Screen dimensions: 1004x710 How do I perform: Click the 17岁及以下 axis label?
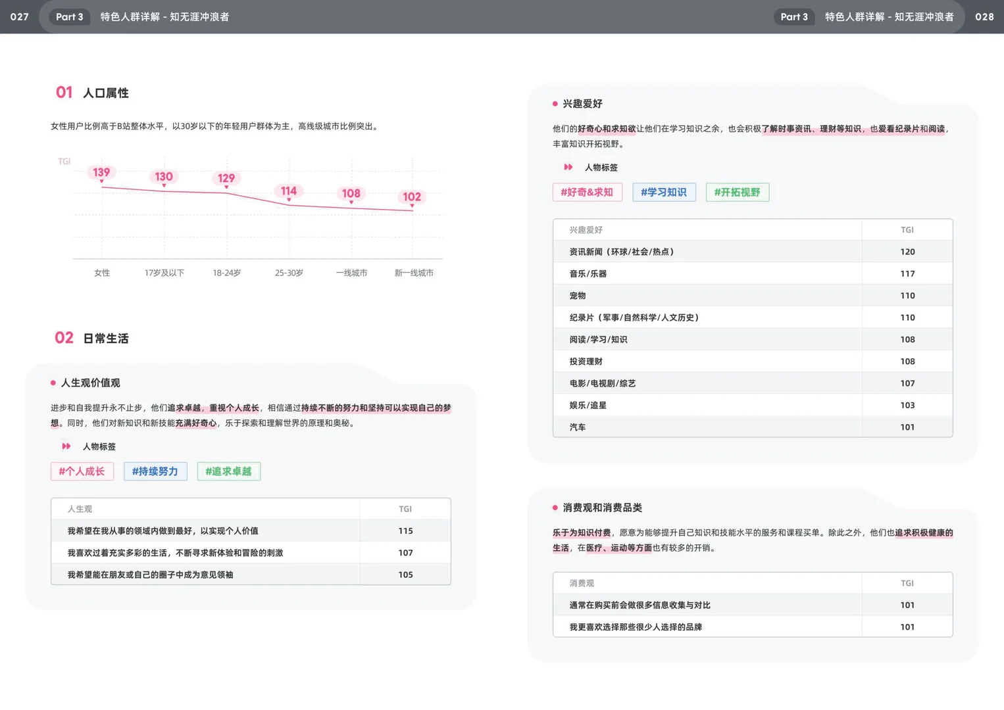pos(164,273)
